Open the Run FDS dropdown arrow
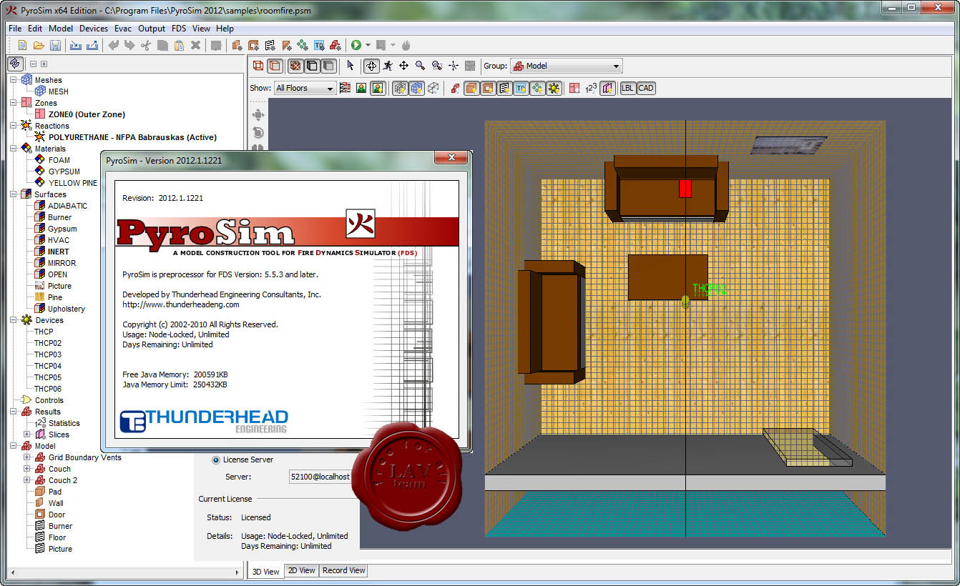This screenshot has height=586, width=960. pos(368,45)
